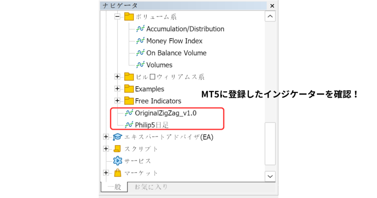The height and width of the screenshot is (198, 377).
Task: Select the Money Flow Index item
Action: pyautogui.click(x=174, y=41)
